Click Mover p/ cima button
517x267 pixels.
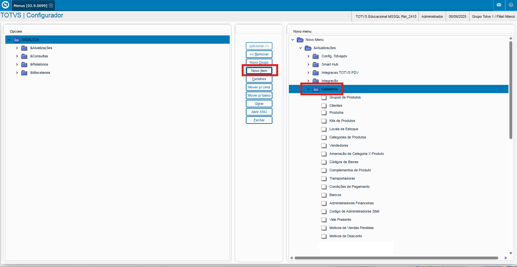pyautogui.click(x=259, y=87)
